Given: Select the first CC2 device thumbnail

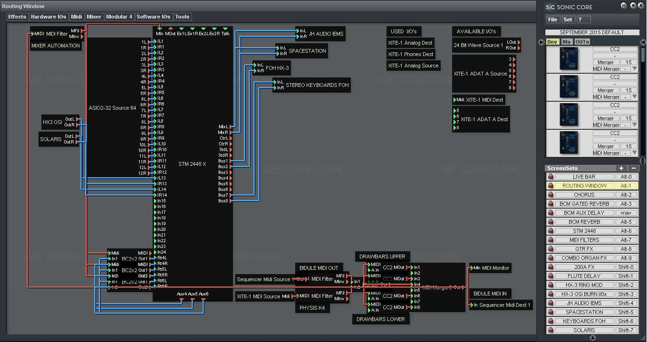Looking at the screenshot, I should [x=569, y=59].
